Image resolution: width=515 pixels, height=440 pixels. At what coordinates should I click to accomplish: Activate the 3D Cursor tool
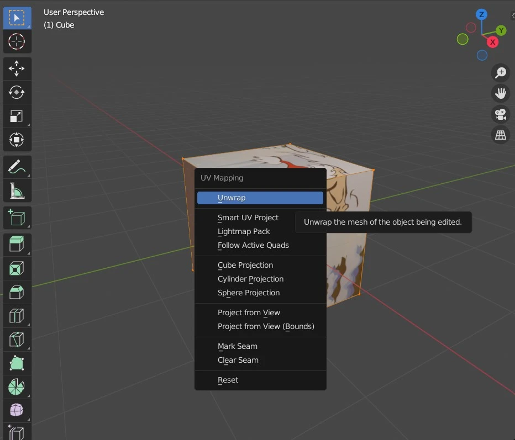pyautogui.click(x=17, y=41)
